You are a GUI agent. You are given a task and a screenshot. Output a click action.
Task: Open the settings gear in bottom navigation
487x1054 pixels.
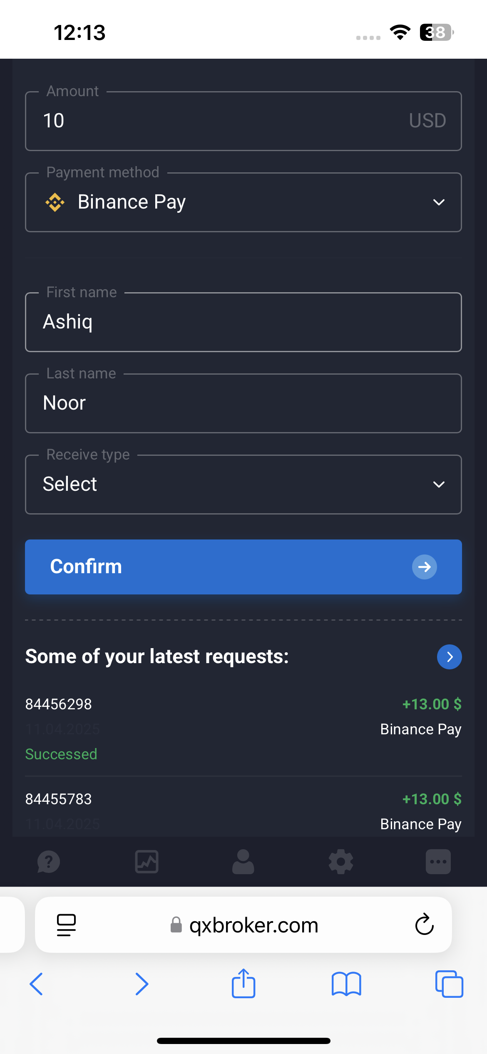(341, 861)
